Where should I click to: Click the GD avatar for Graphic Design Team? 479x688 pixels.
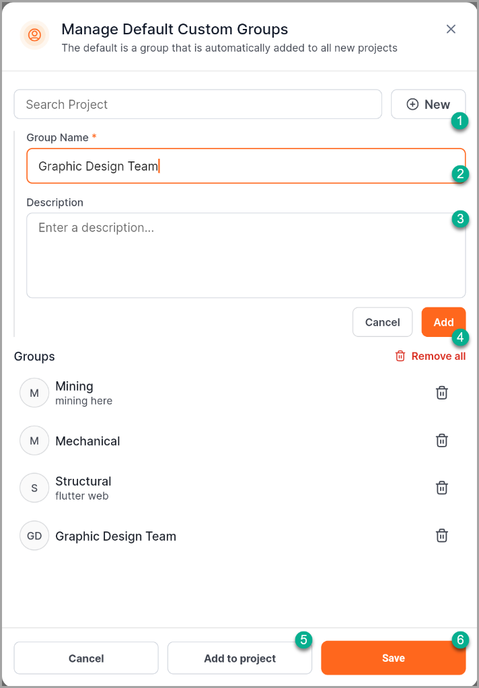[x=34, y=536]
